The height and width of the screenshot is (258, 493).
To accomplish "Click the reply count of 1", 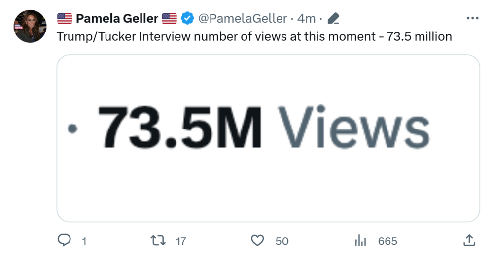I will 84,241.
